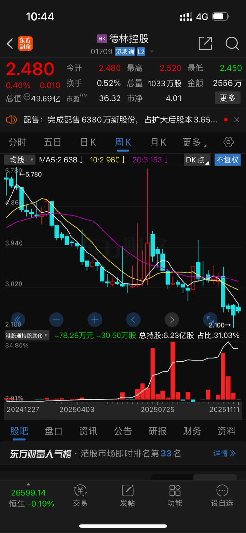Move chart right with arrow button
The image size is (246, 533).
tap(172, 320)
